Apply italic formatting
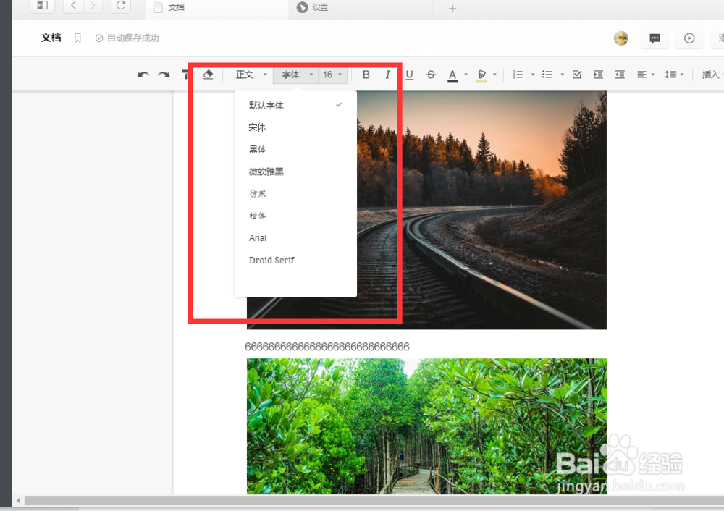 click(x=387, y=75)
